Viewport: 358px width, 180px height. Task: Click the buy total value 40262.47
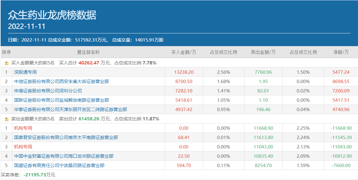(x=89, y=63)
